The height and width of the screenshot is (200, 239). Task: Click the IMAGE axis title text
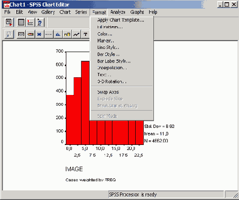click(x=74, y=169)
